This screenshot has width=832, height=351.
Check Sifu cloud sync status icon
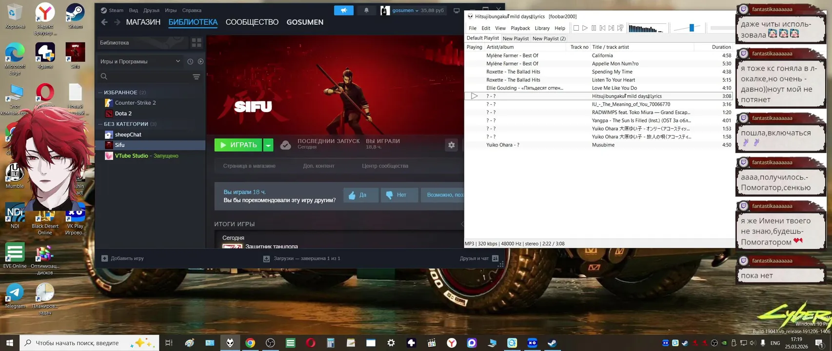(286, 145)
